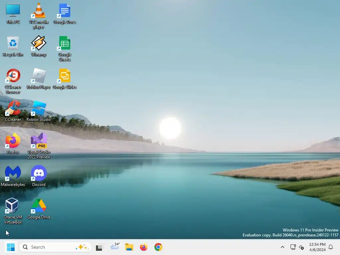Select the Roblox Studio shortcut
Screen dimensions: 340x255
pyautogui.click(x=39, y=111)
